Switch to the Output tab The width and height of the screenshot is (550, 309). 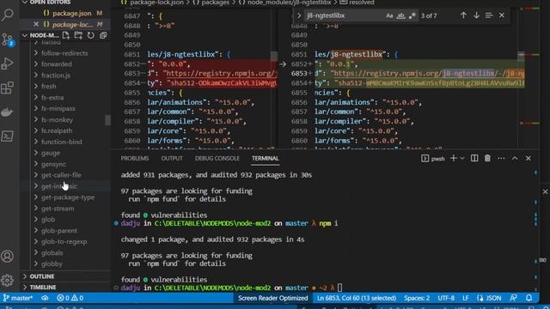point(172,158)
